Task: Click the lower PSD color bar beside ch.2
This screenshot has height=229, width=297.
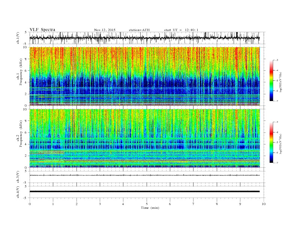Action: point(271,143)
